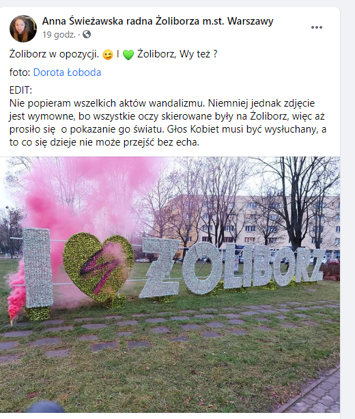The width and height of the screenshot is (355, 419).
Task: Click the green heart emoji in post
Action: point(128,55)
